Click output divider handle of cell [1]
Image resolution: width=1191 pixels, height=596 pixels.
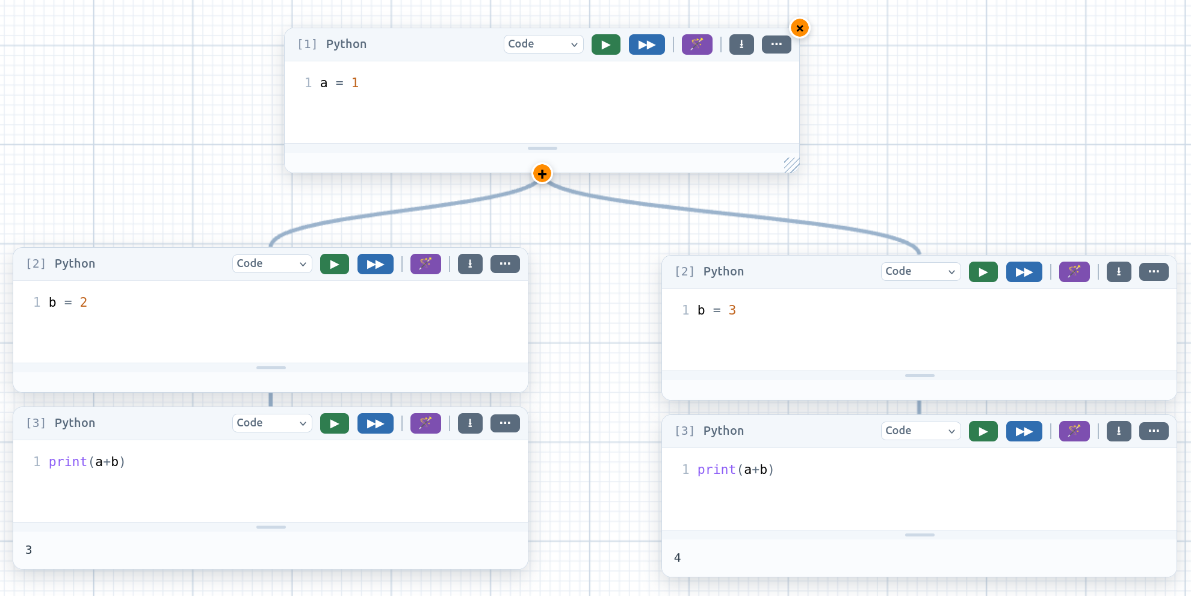coord(542,148)
